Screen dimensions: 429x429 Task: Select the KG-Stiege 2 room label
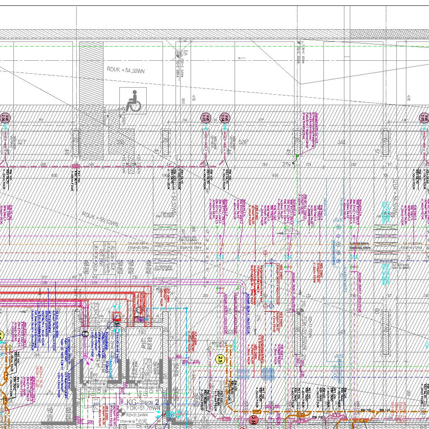click(143, 402)
